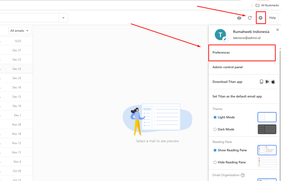Expand the search options dropdown arrow
Screen dimensions: 281x181
(x=63, y=17)
